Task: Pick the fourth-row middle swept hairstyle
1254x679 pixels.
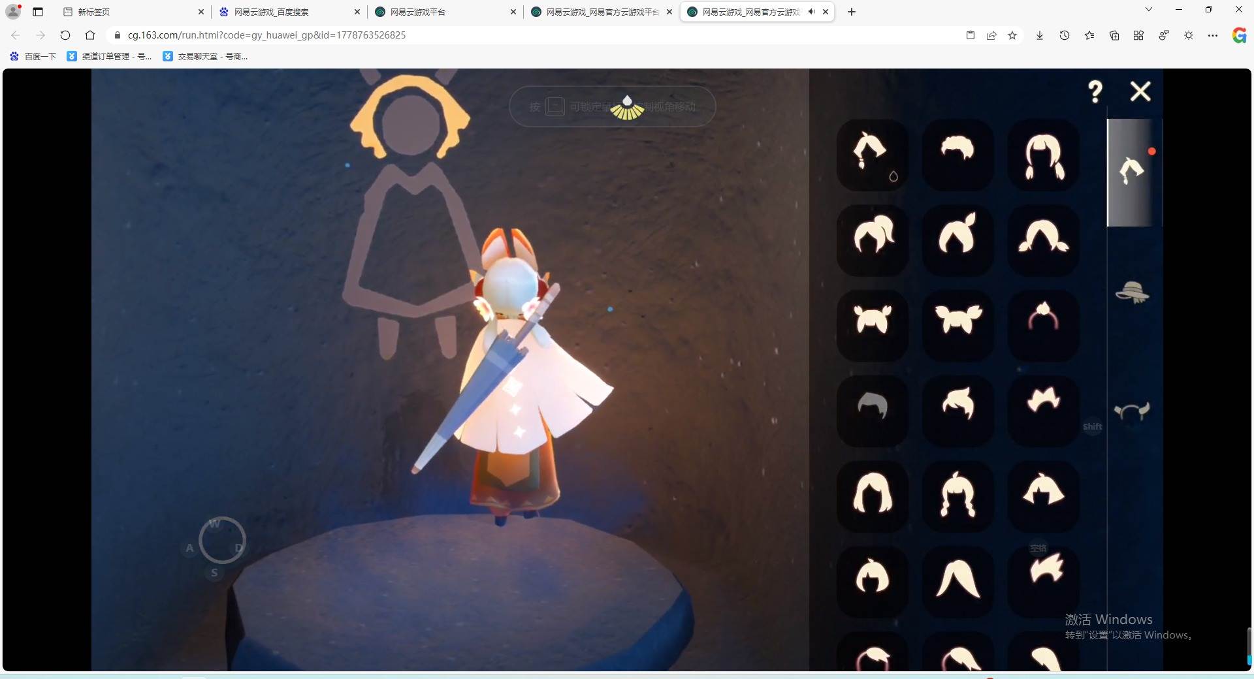Action: (957, 411)
